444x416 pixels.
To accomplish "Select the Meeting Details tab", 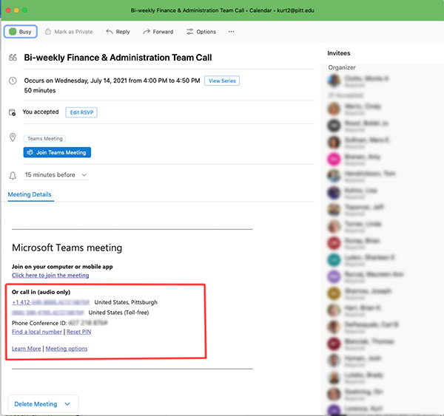I will click(30, 194).
